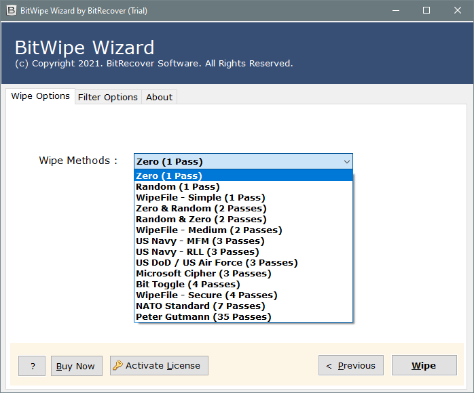Click the Buy Now button

(x=77, y=366)
